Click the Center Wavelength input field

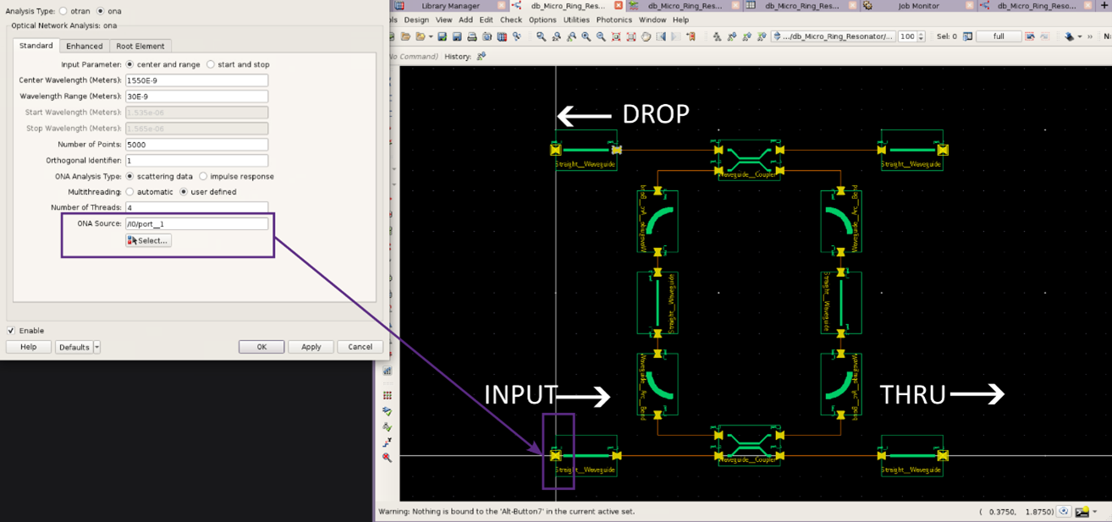pos(196,80)
